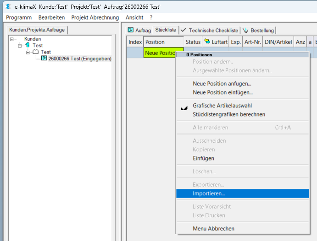Select the Test project label in the tree
The width and height of the screenshot is (317, 241).
coord(46,52)
